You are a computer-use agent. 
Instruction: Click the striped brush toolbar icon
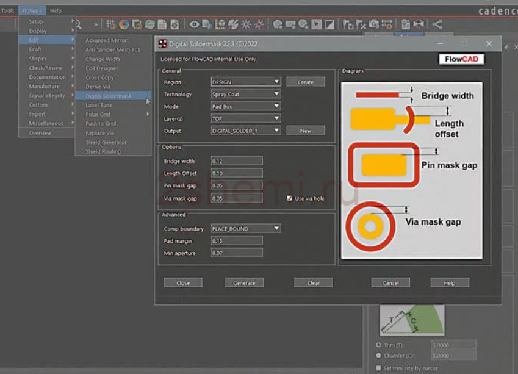pyautogui.click(x=233, y=24)
